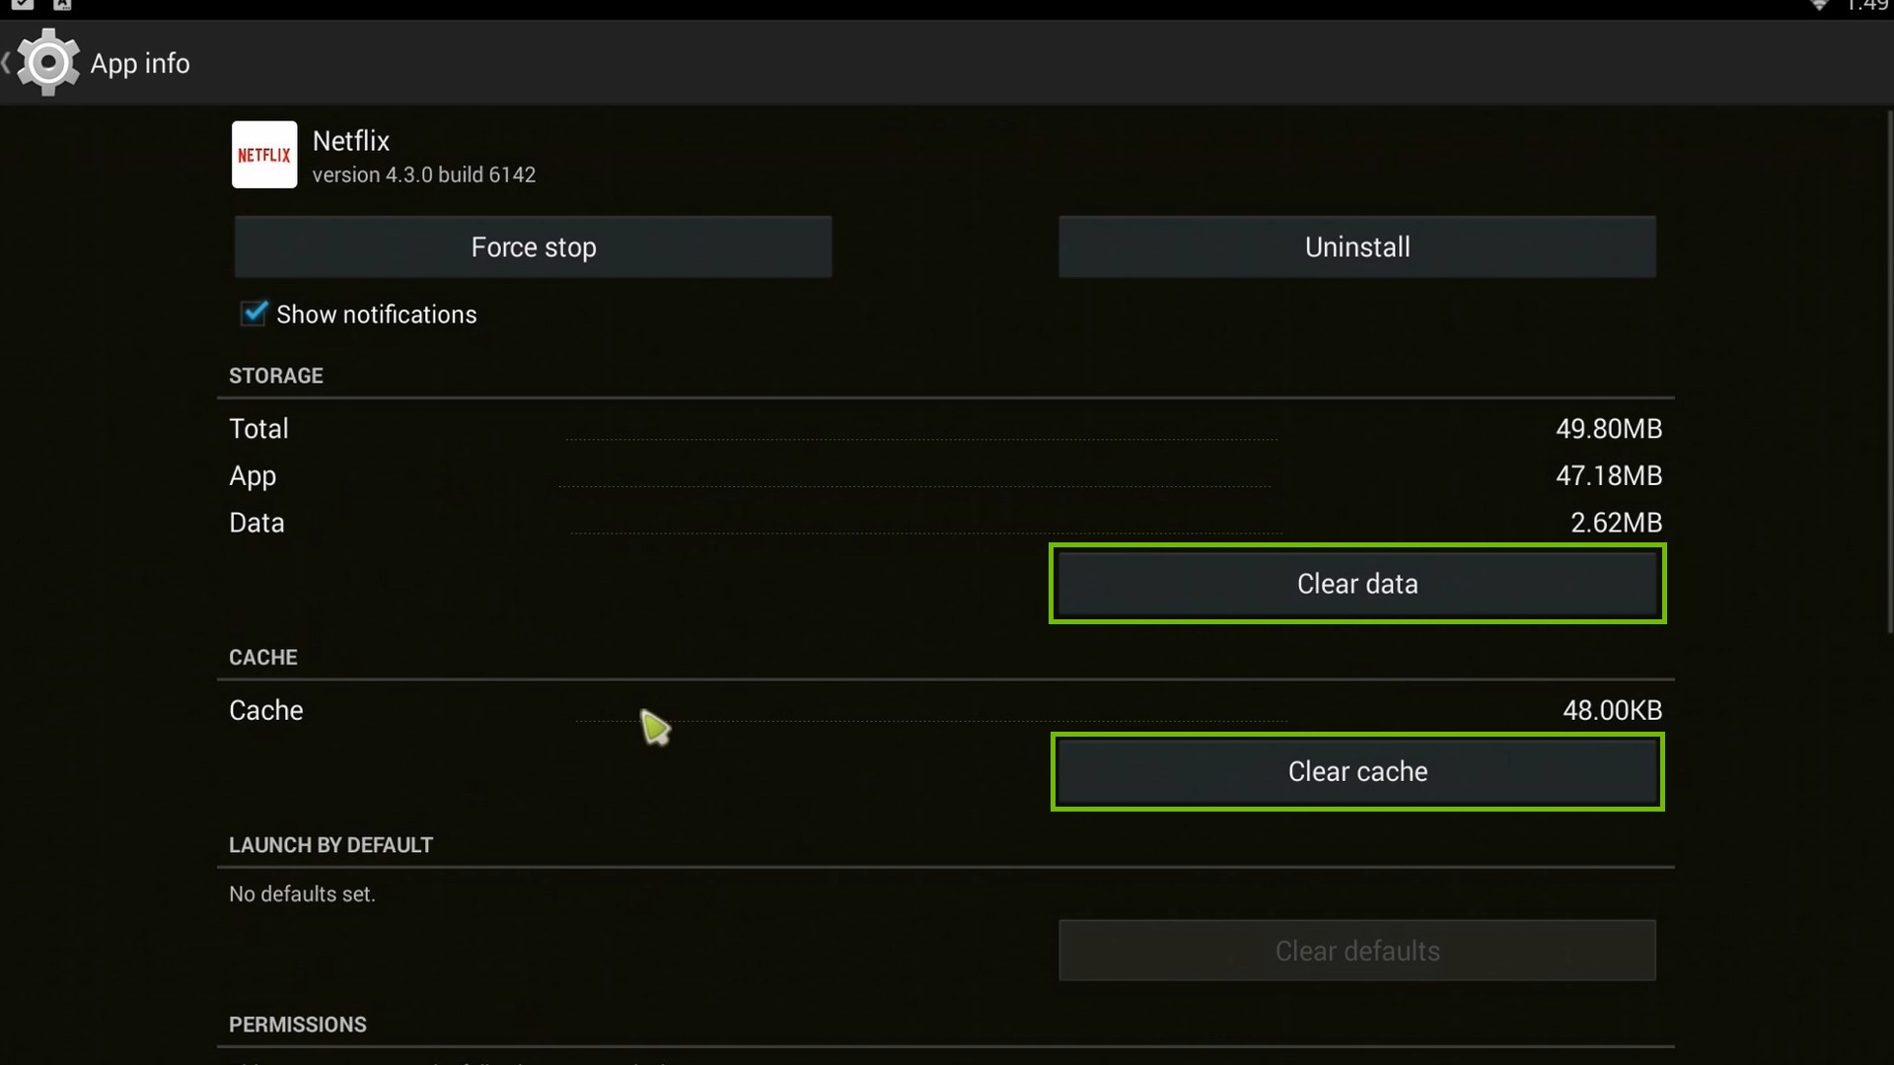
Task: Click the App info title header
Action: [x=140, y=62]
